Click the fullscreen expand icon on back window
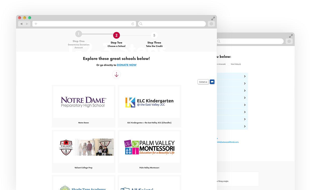 291,36
